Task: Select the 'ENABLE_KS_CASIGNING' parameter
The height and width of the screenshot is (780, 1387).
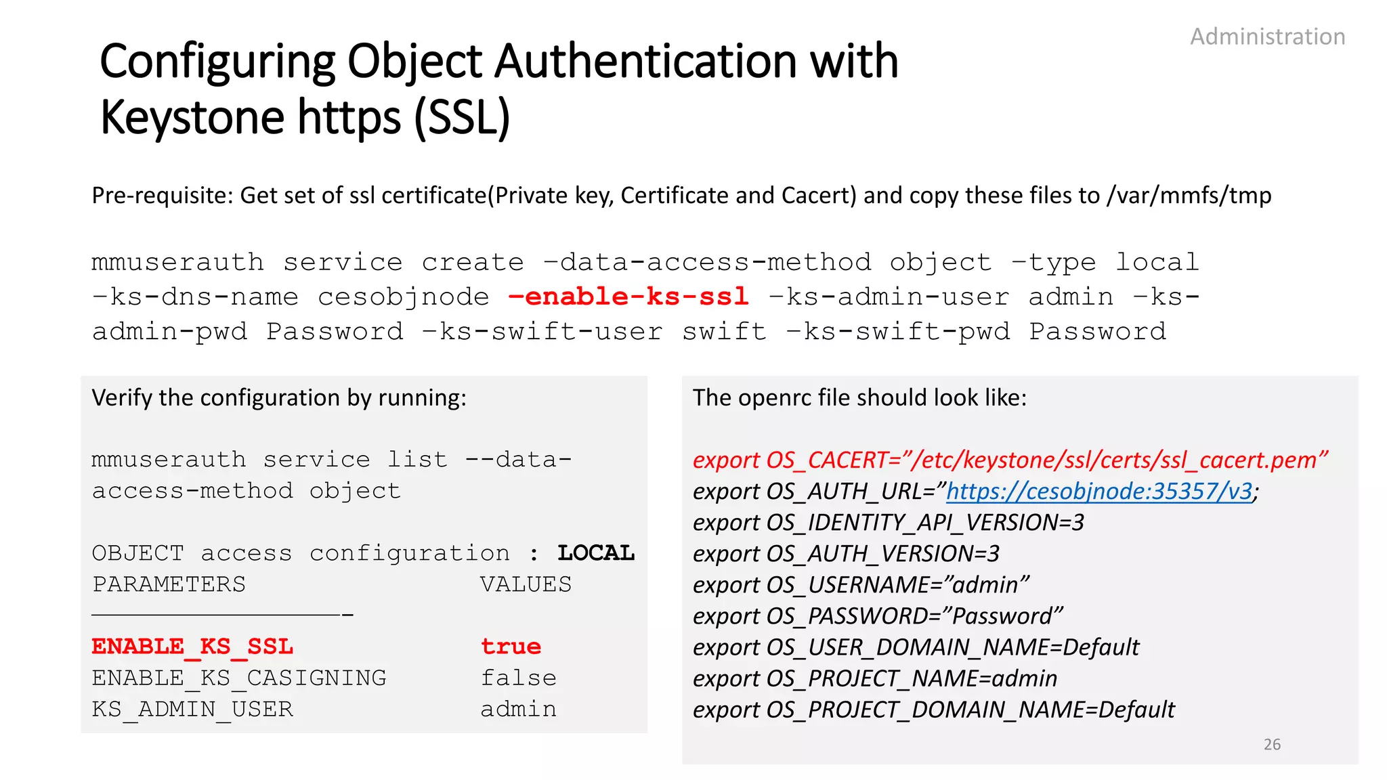Action: [239, 678]
